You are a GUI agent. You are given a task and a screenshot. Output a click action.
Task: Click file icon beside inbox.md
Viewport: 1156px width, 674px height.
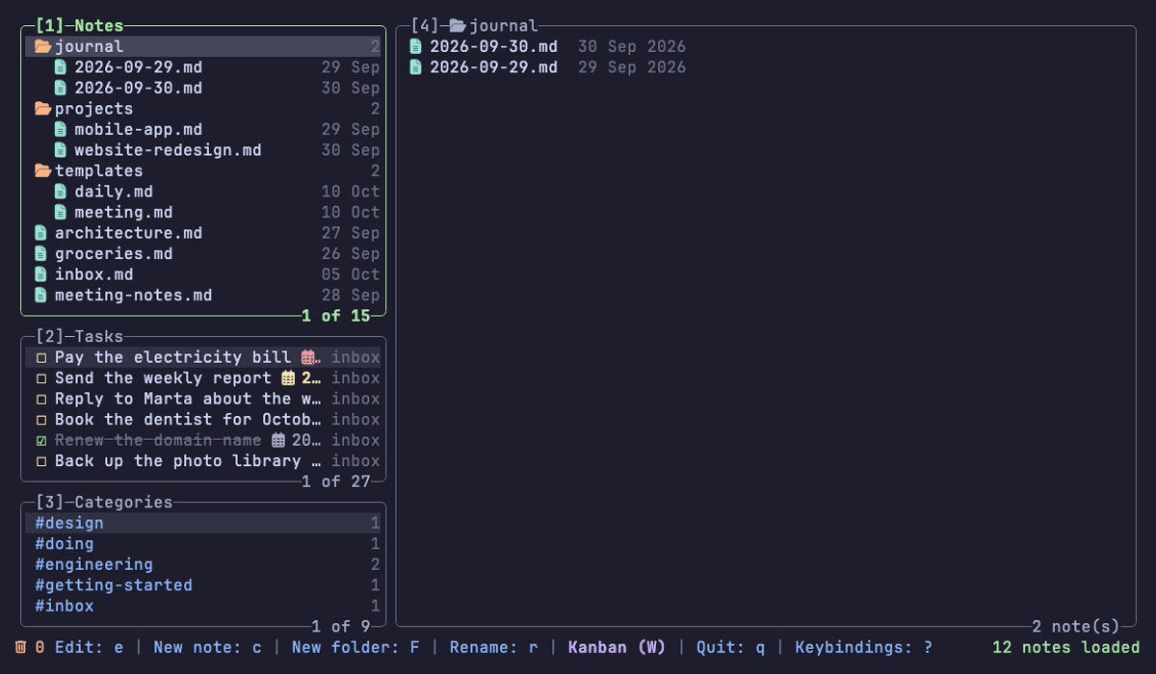40,274
